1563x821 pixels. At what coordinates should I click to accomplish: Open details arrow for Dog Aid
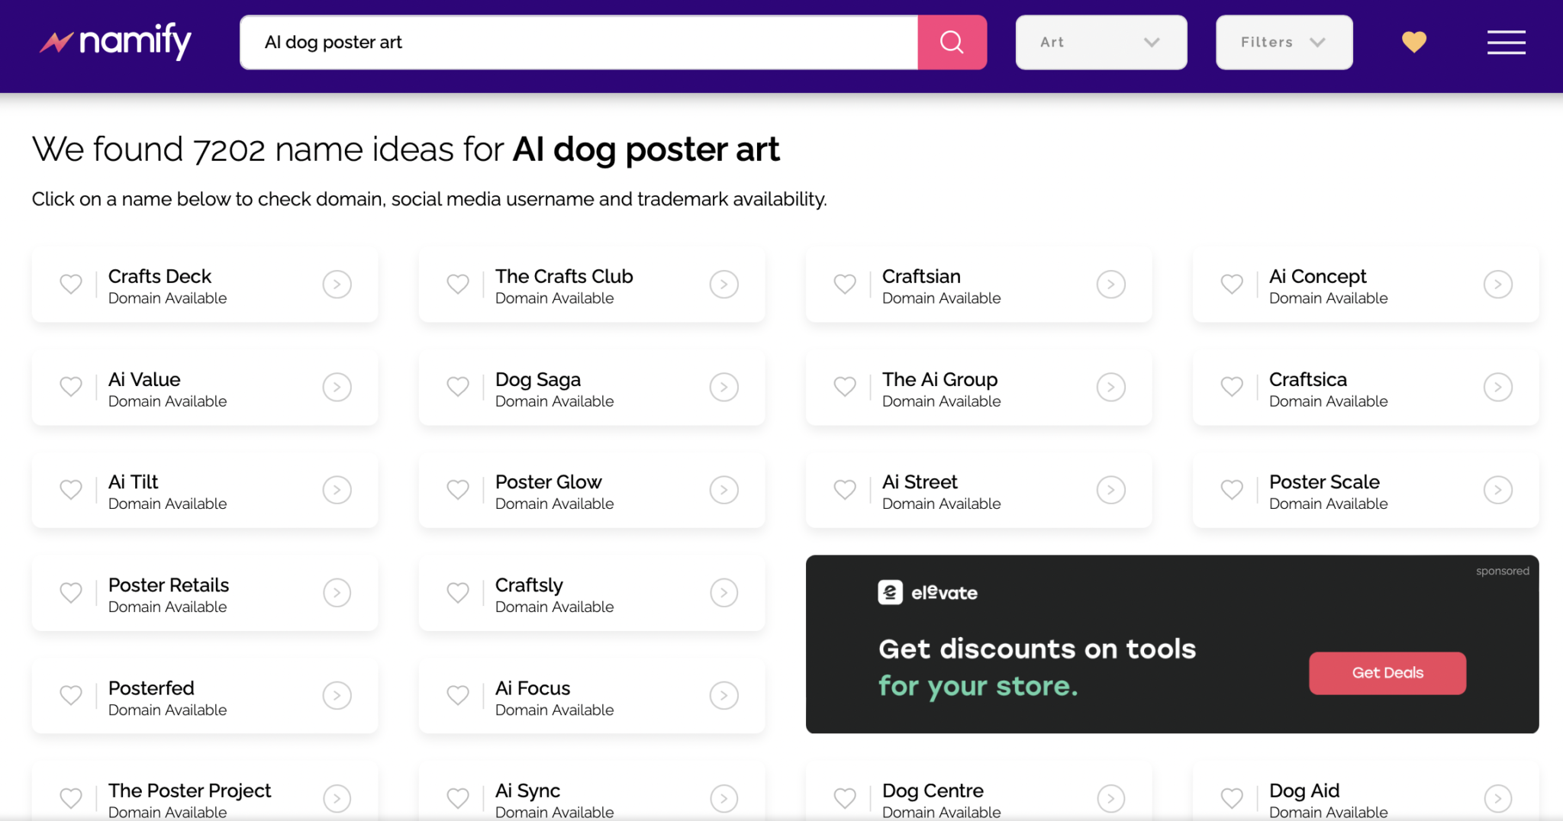tap(1497, 798)
